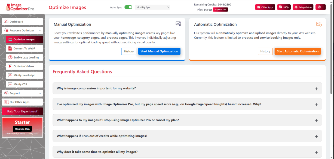Click the Convert To WebP icon

[x=10, y=48]
